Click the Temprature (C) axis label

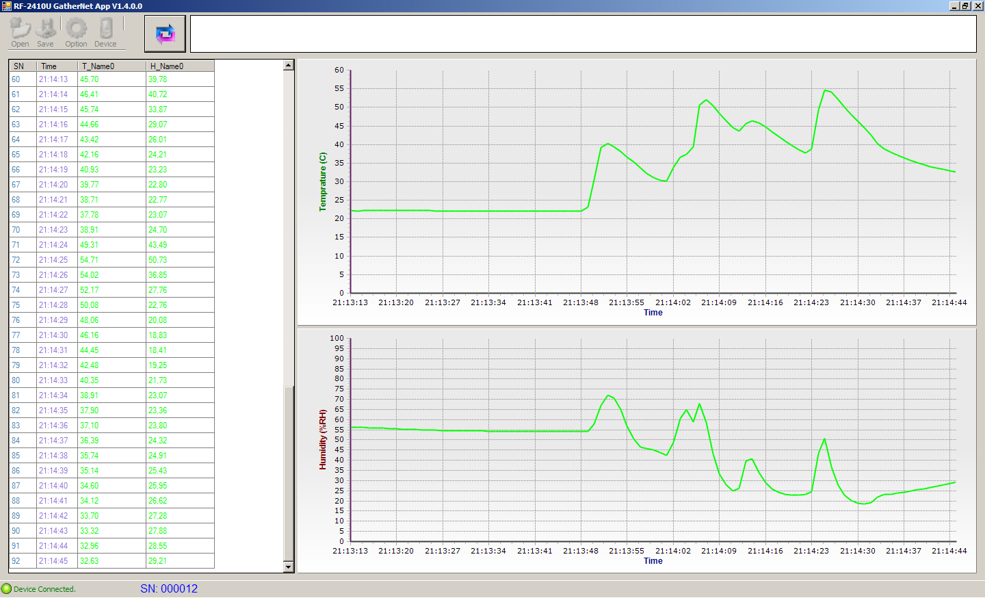(323, 181)
